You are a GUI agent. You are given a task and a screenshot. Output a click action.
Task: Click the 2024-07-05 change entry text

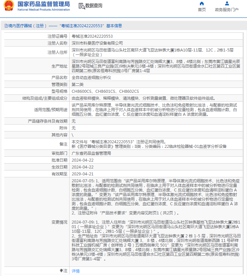[x=155, y=197]
